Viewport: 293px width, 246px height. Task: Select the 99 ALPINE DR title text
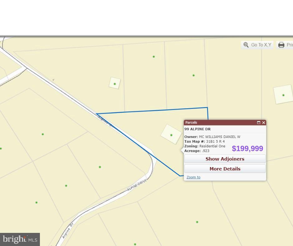pyautogui.click(x=198, y=129)
